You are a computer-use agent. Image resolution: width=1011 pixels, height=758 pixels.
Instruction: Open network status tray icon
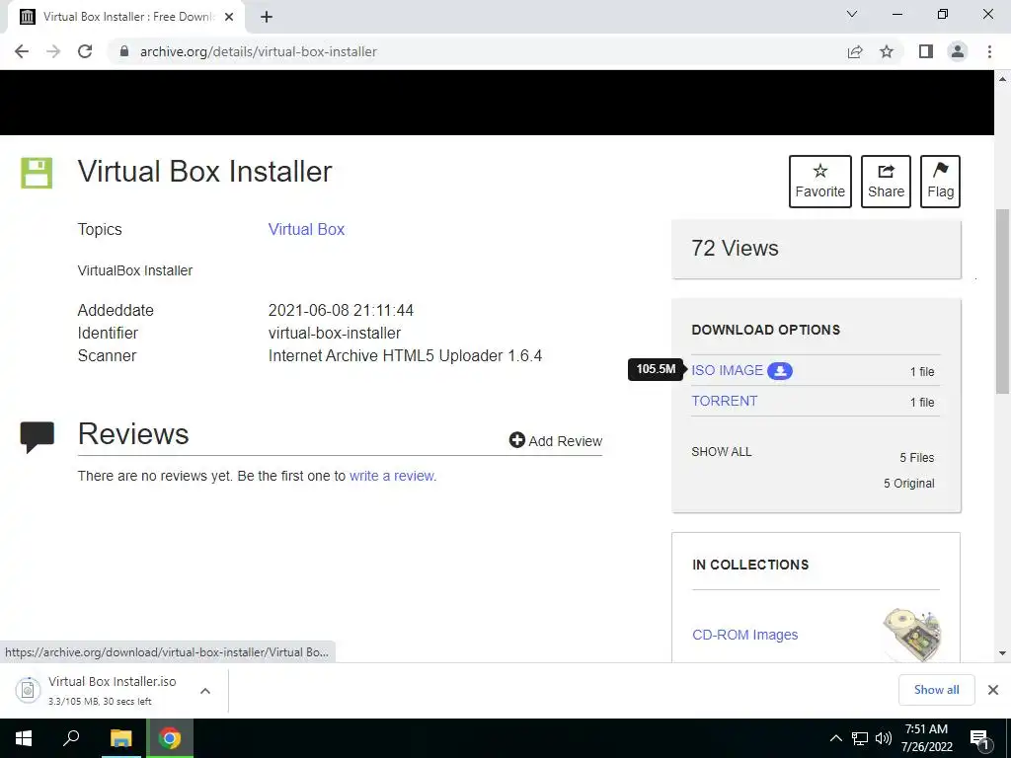tap(860, 738)
